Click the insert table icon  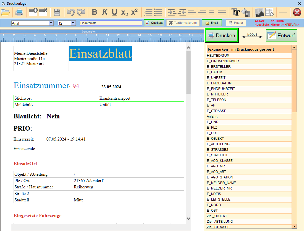point(269,12)
